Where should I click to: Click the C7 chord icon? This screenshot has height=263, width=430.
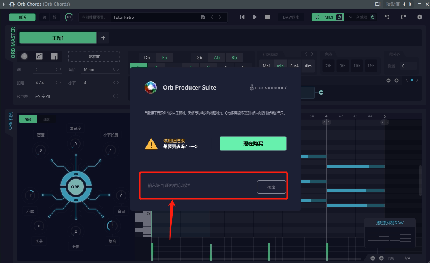[39, 56]
